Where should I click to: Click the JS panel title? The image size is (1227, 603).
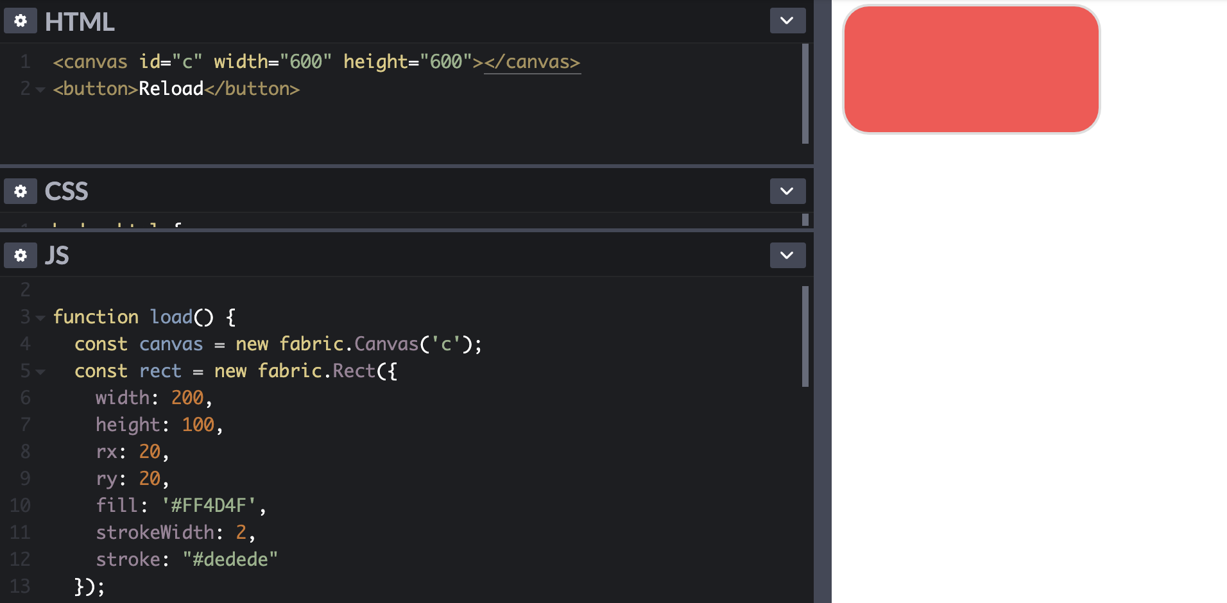click(56, 255)
